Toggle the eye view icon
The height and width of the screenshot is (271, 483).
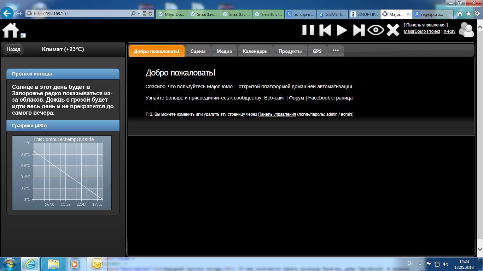(x=376, y=30)
